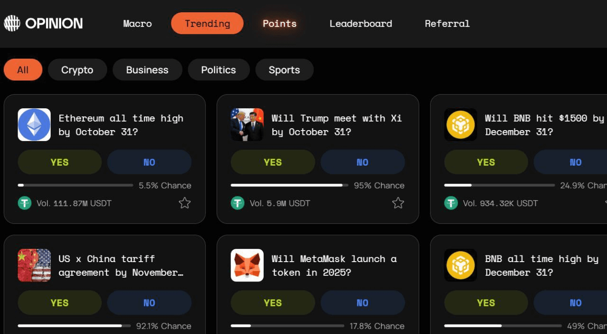
Task: Switch to the Macro tab
Action: [138, 24]
